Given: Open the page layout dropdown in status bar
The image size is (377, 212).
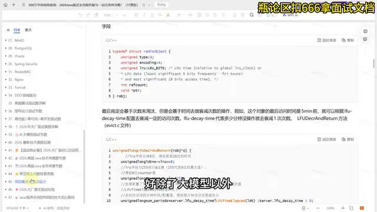Looking at the screenshot, I should tap(305, 208).
